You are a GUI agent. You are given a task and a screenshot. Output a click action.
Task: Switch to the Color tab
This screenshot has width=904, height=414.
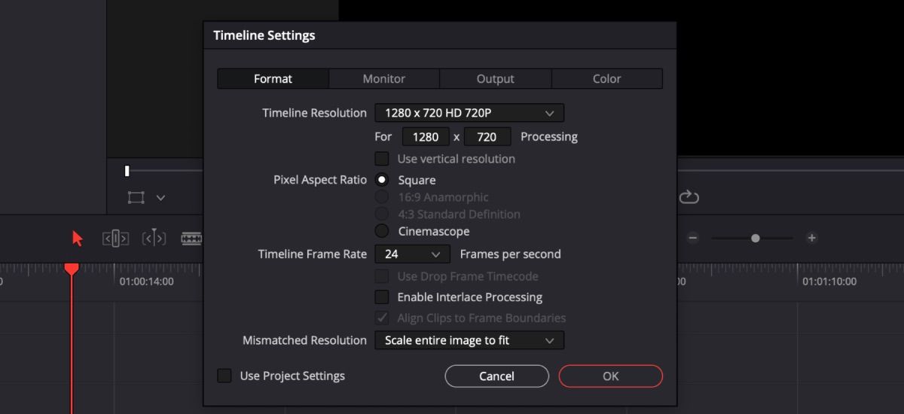[606, 79]
